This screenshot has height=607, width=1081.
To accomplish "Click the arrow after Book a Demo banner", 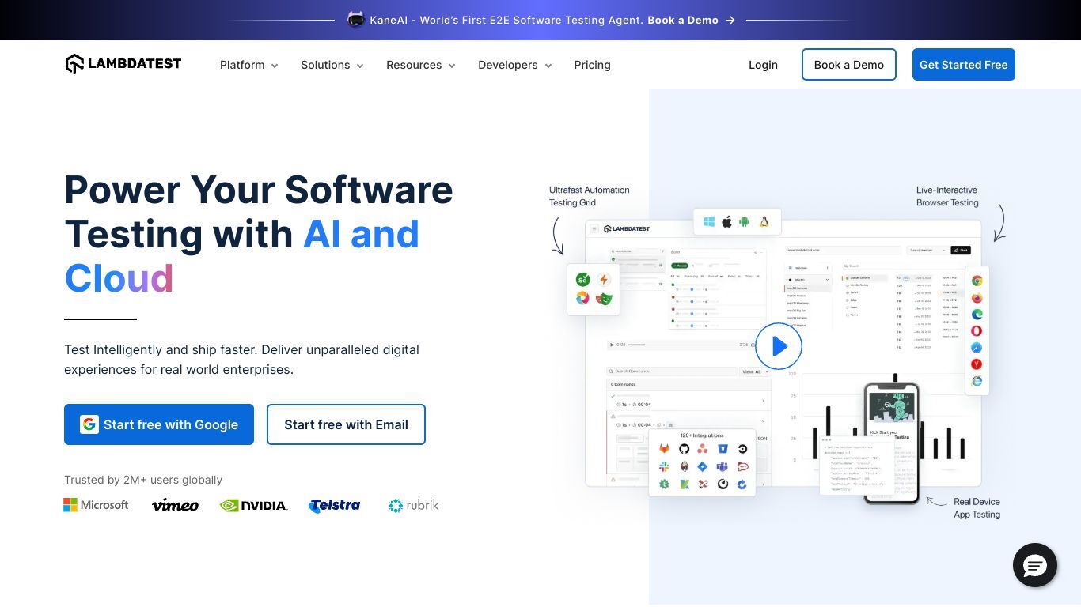I will point(730,20).
